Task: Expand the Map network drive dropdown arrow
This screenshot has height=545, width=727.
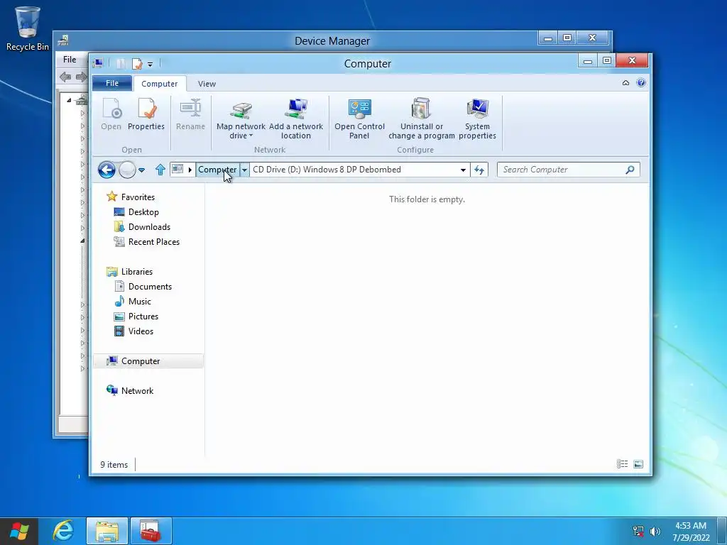Action: pyautogui.click(x=251, y=136)
